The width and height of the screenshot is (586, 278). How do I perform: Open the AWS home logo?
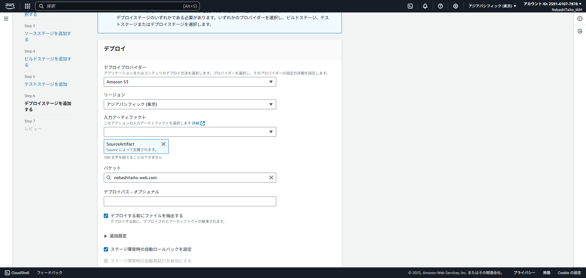coord(10,6)
